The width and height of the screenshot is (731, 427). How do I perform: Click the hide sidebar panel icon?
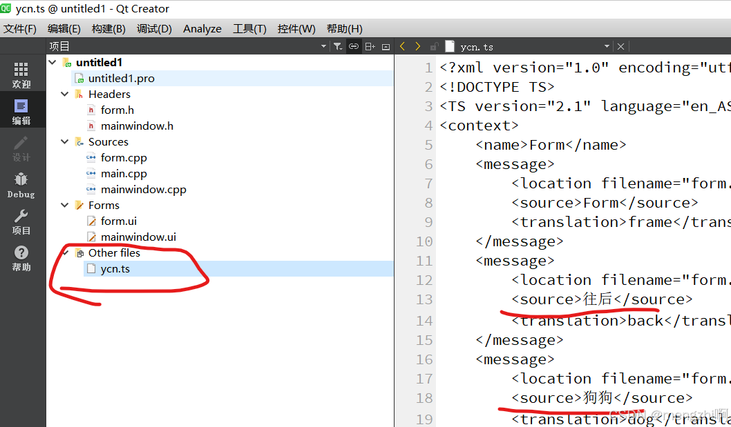[x=386, y=47]
